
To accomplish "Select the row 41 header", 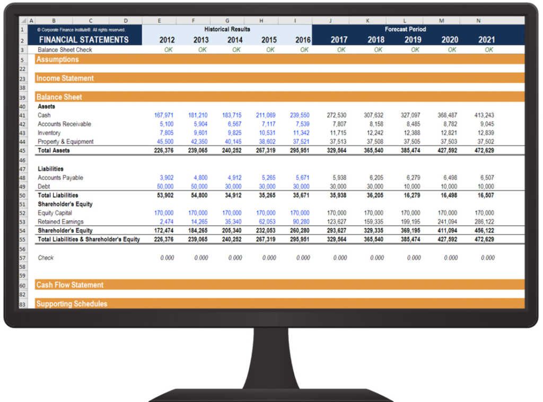I will click(22, 115).
